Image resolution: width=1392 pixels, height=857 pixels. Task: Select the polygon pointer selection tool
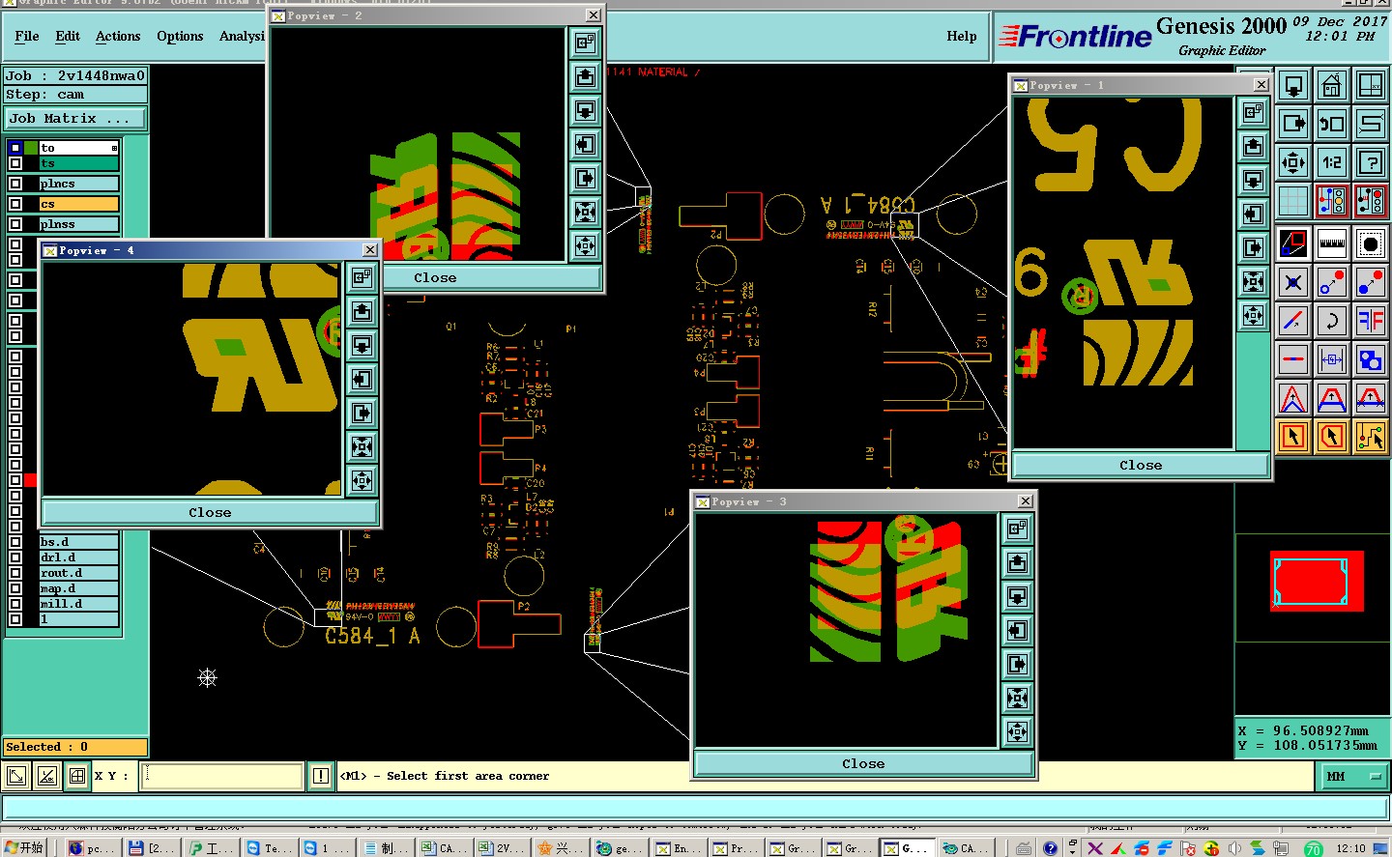pos(1331,437)
